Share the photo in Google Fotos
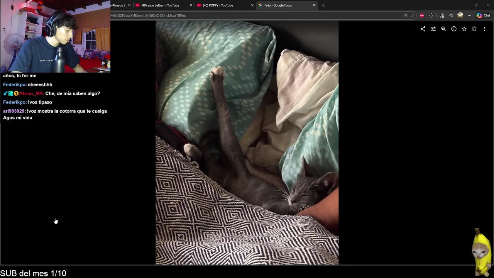Viewport: 494px width, 278px height. pos(423,29)
